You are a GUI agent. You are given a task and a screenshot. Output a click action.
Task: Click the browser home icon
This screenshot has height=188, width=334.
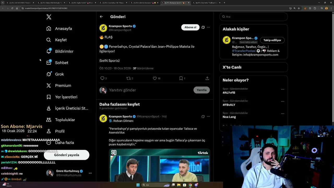coord(17,8)
